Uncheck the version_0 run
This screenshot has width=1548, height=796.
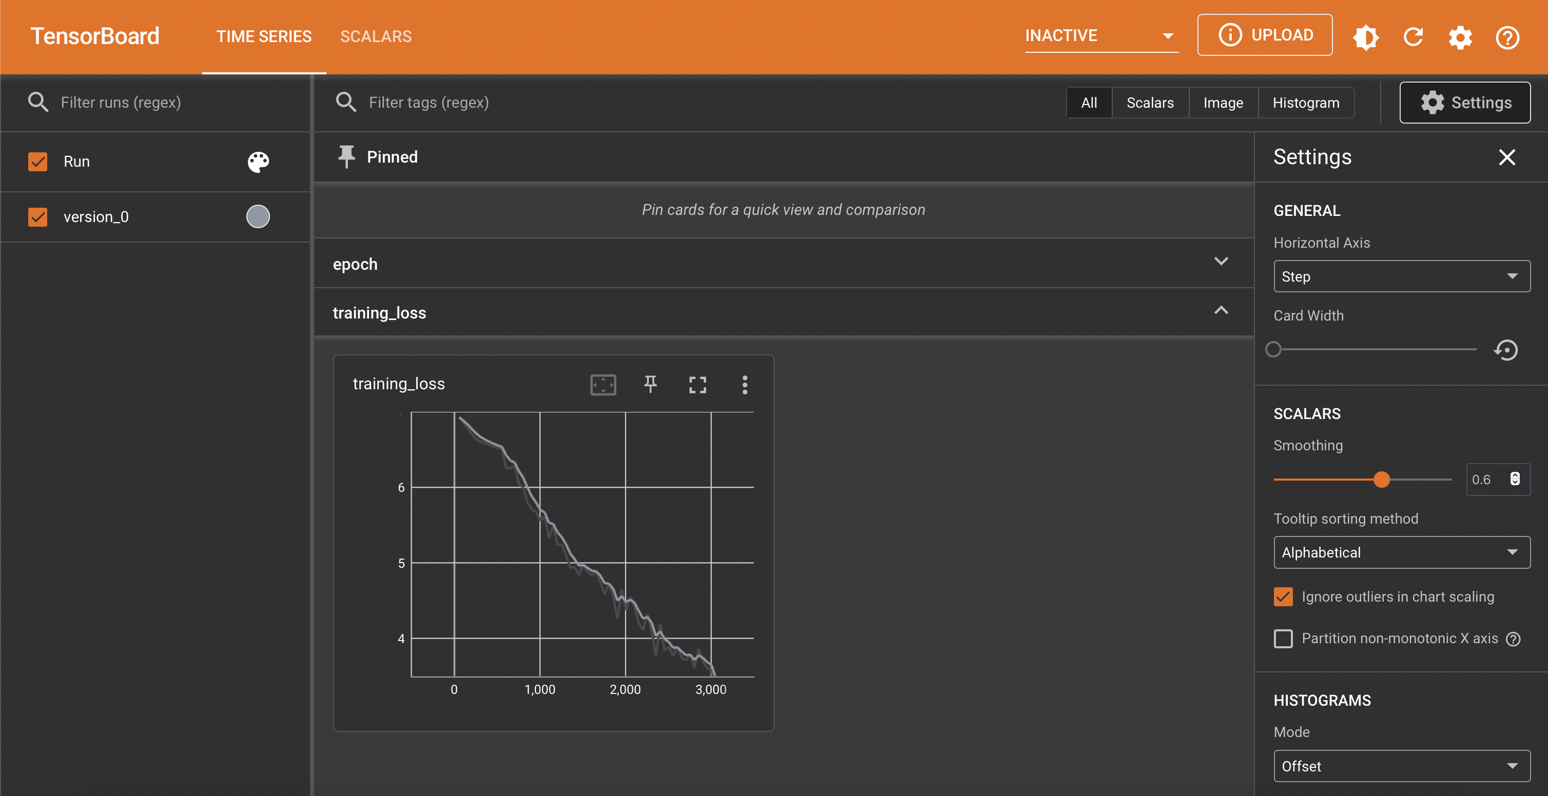(37, 217)
